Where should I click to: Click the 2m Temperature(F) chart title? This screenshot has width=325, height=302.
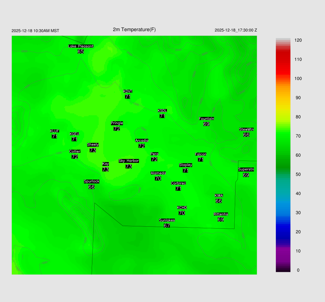click(134, 30)
